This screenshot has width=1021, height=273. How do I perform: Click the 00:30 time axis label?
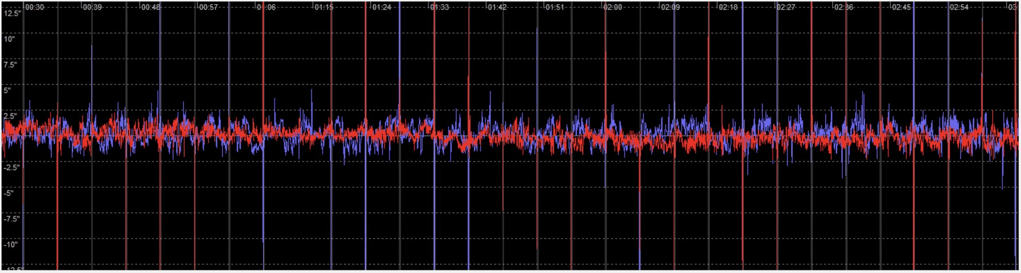(35, 7)
